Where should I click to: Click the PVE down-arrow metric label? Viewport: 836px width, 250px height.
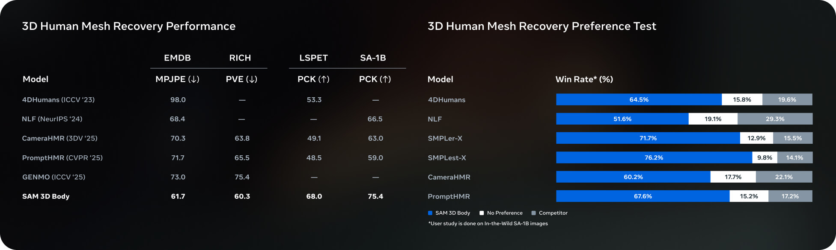241,79
